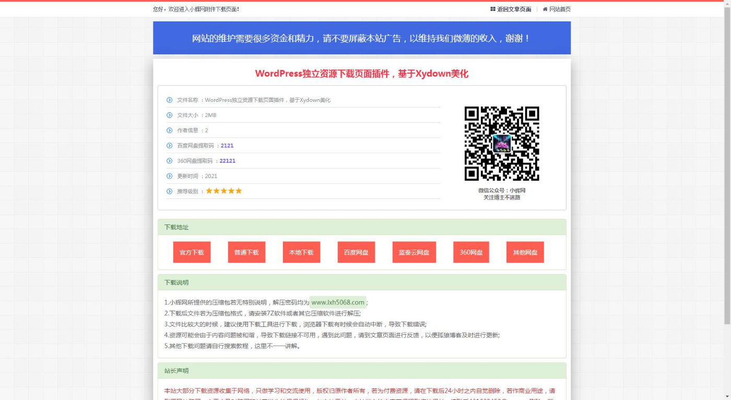
Task: Click the circle arrow icon beside 文件大小
Action: point(169,115)
